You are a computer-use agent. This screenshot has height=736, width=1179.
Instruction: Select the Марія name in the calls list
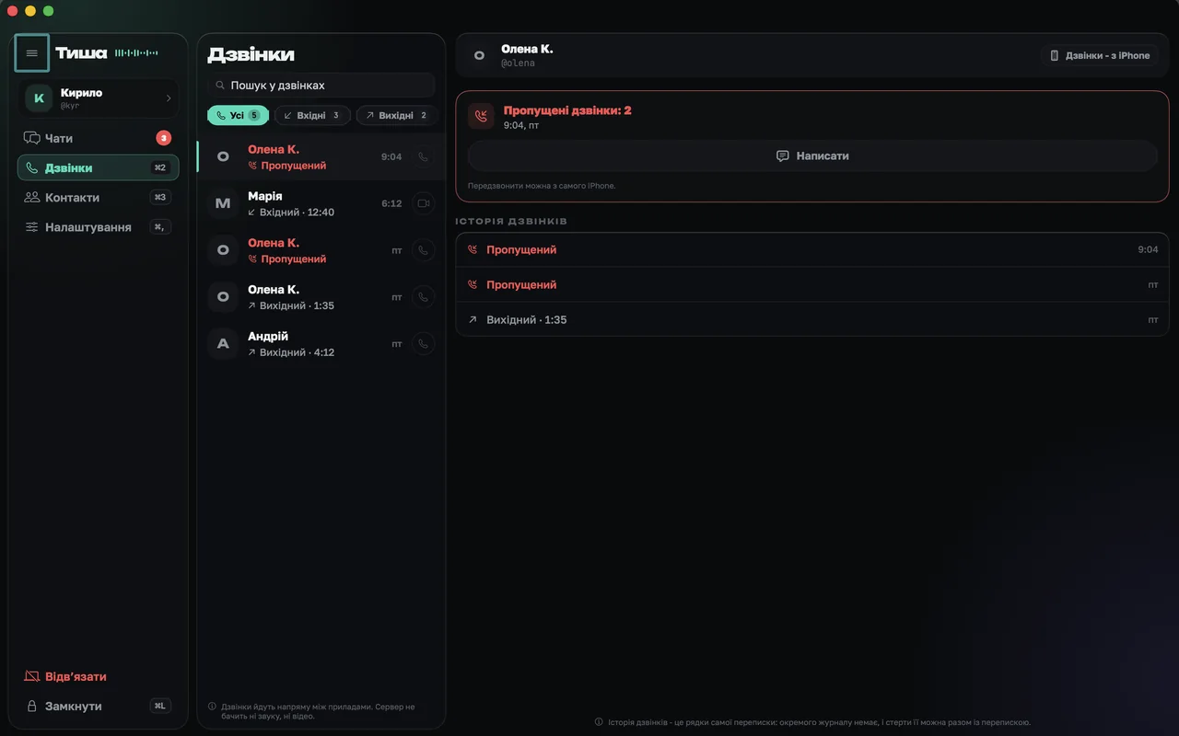pos(265,196)
